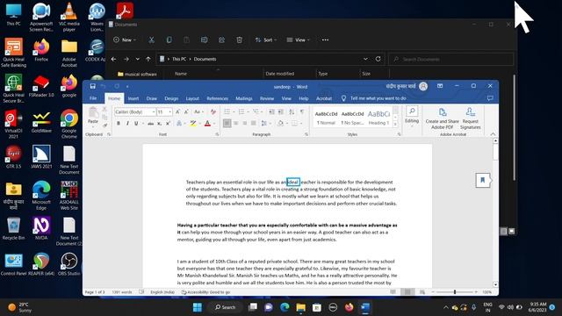Toggle Align Right in Word

tap(244, 123)
